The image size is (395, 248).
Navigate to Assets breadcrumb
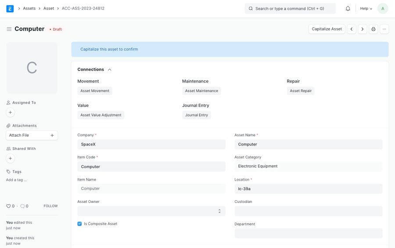[x=29, y=8]
